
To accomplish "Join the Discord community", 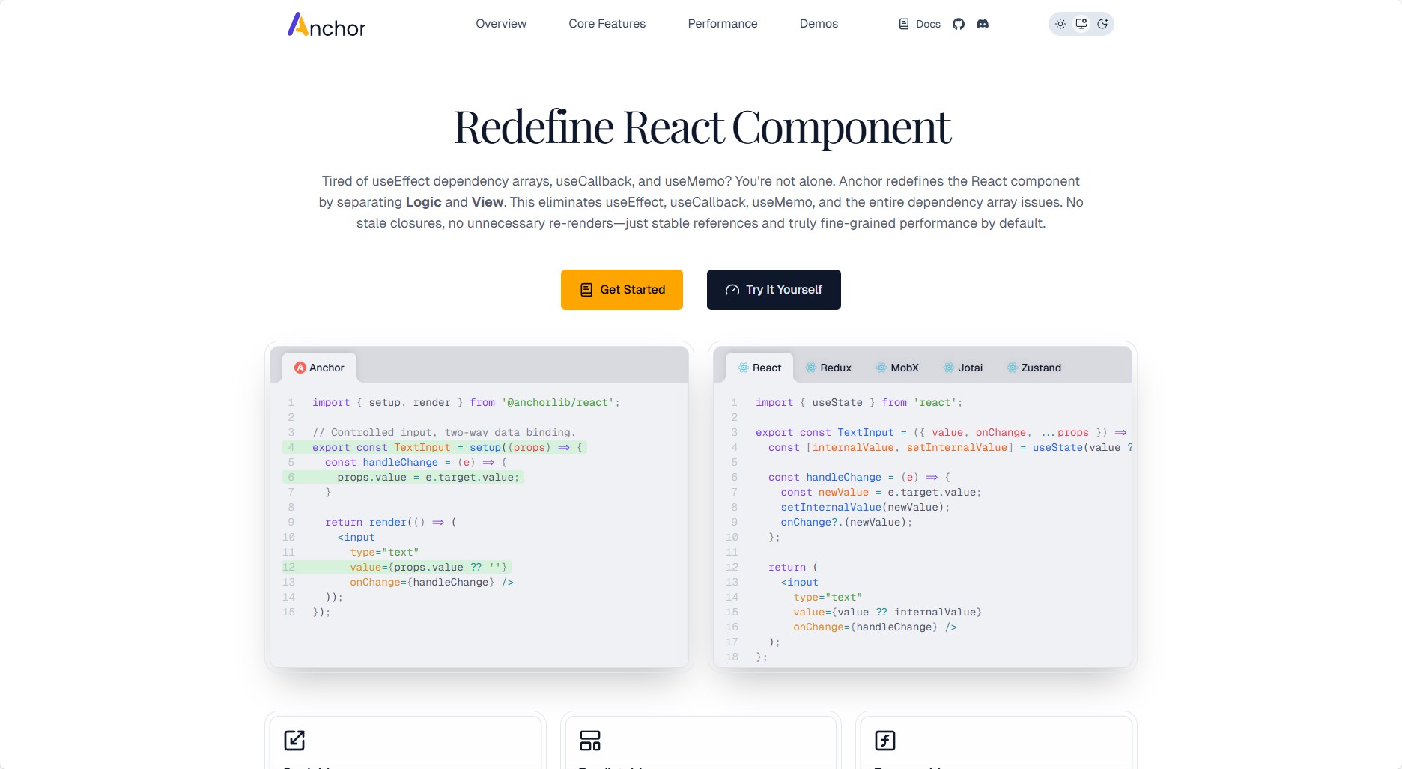I will [x=983, y=23].
